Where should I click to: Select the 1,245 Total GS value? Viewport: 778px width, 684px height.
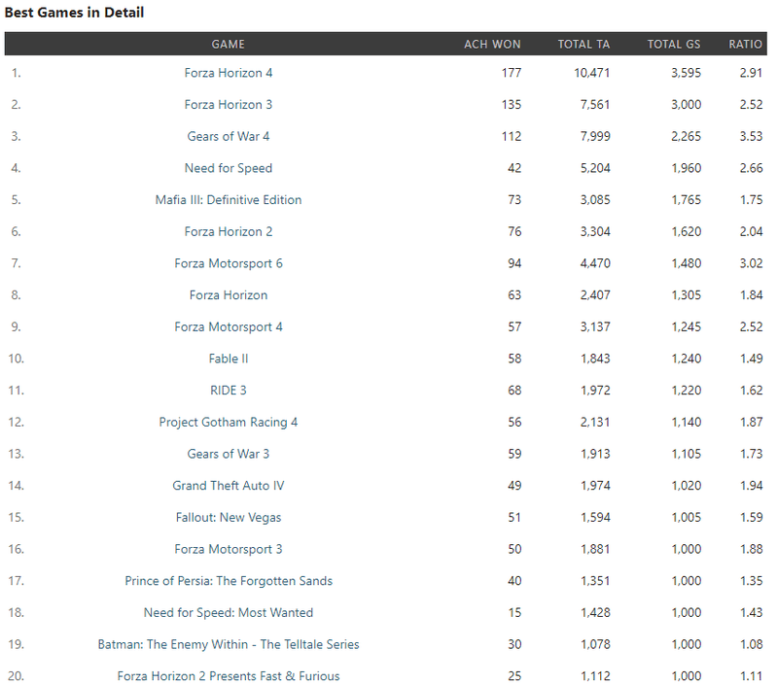(687, 326)
